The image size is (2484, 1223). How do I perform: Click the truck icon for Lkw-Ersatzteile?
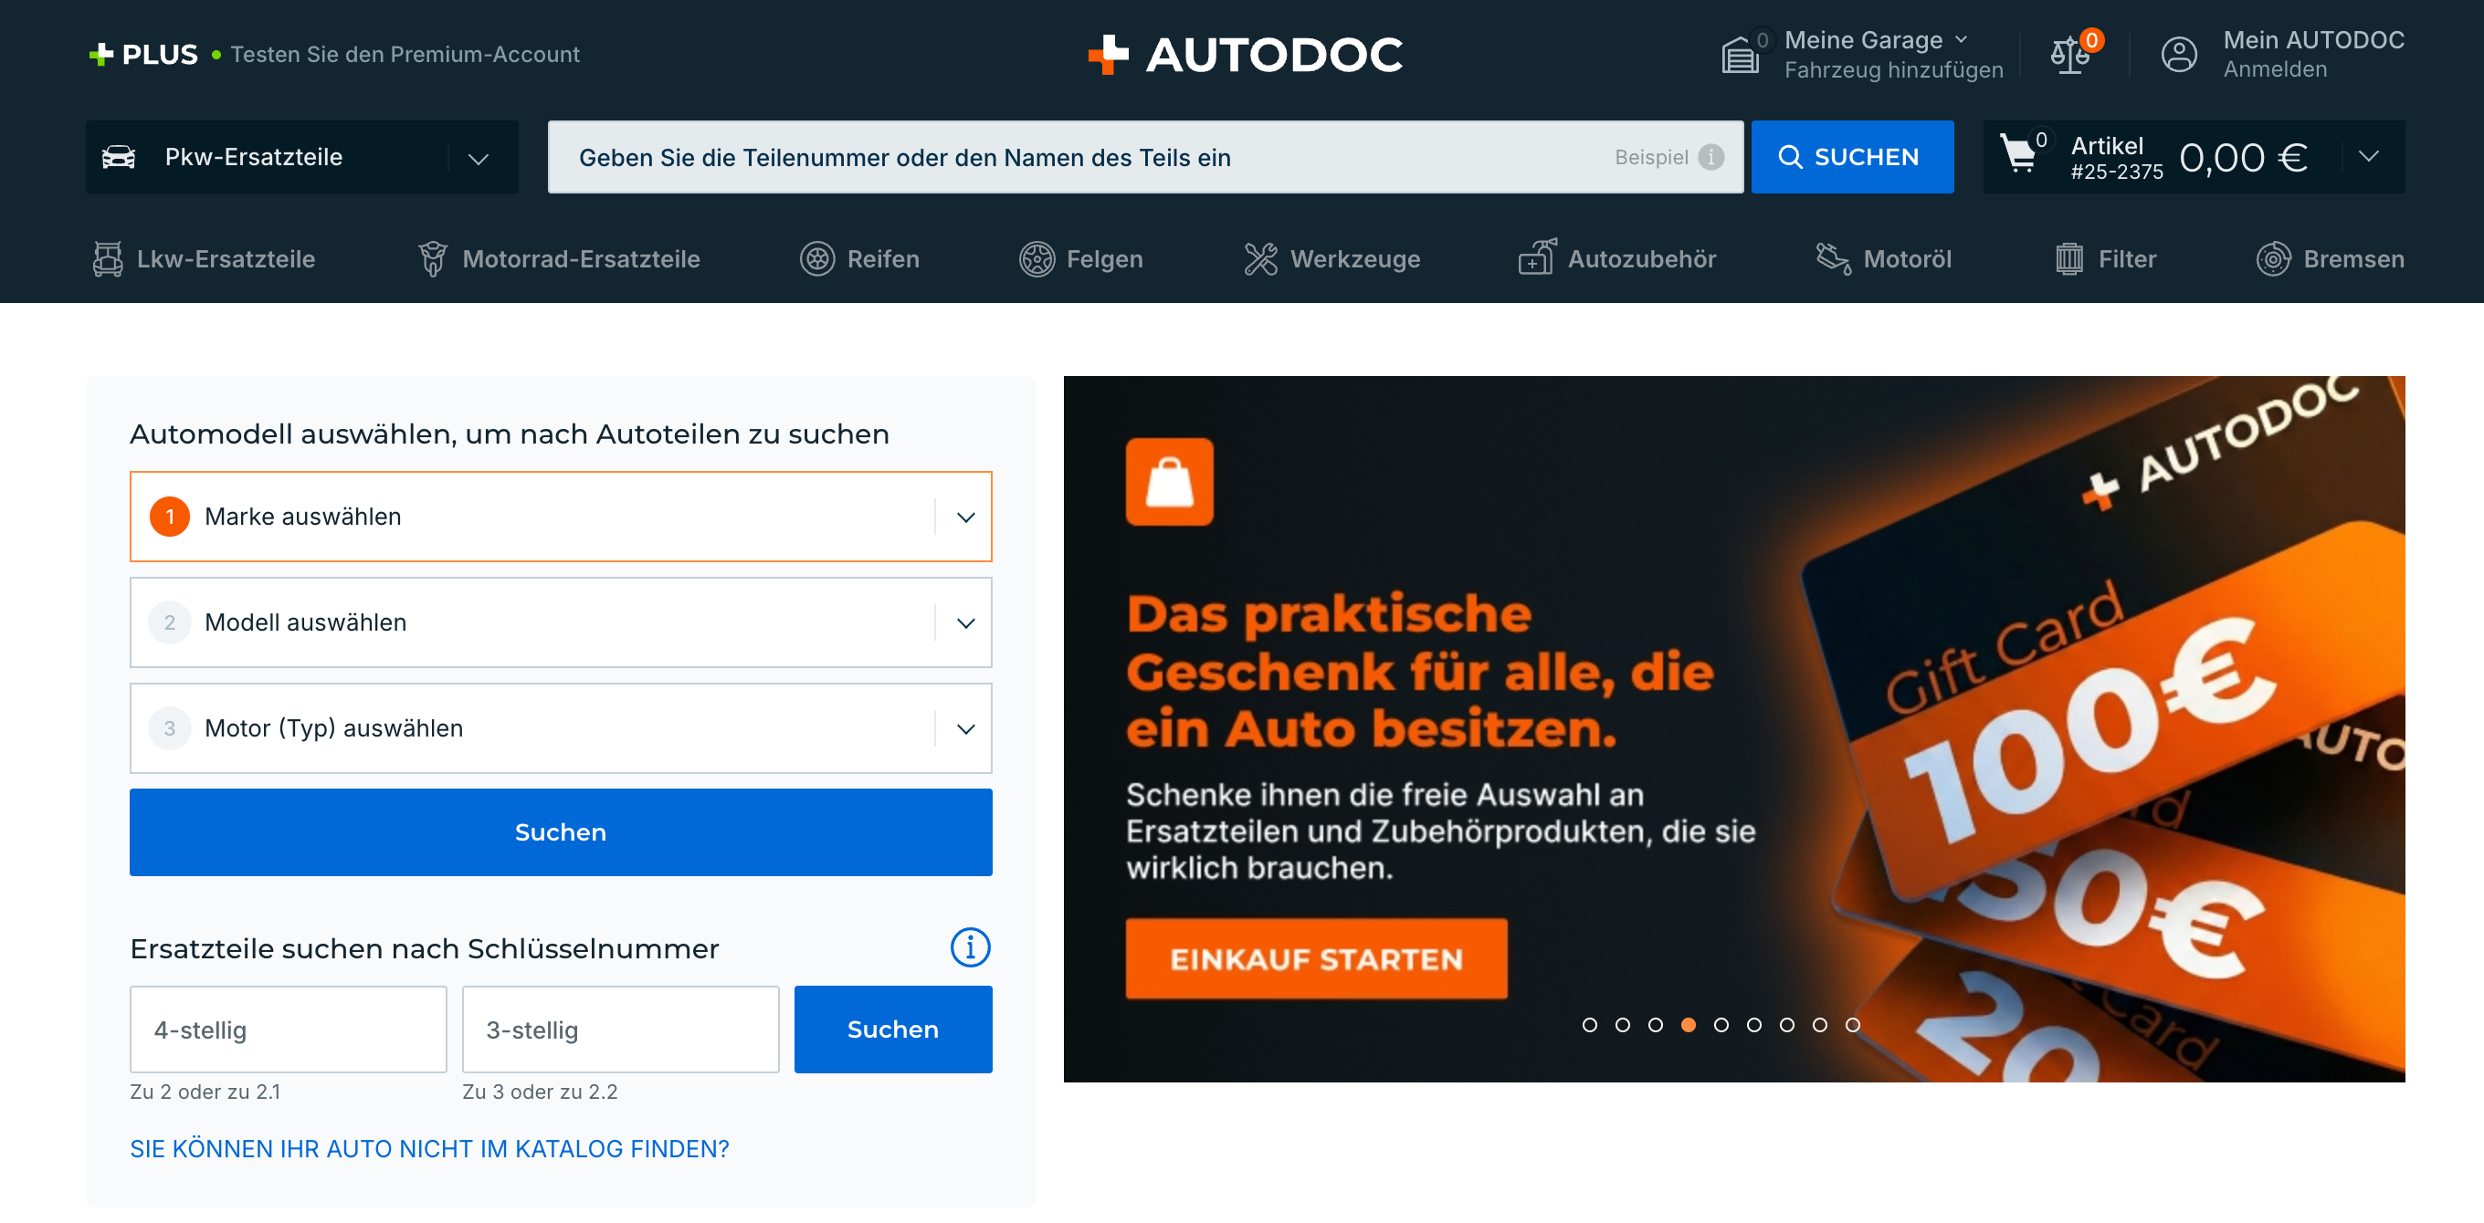click(107, 259)
